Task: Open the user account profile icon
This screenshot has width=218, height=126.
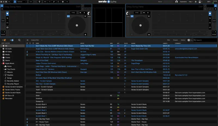Action: coord(200,2)
